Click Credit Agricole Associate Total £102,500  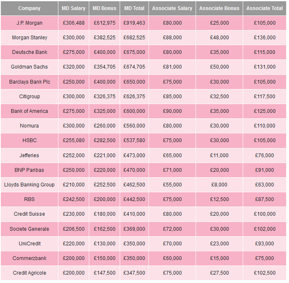click(265, 273)
